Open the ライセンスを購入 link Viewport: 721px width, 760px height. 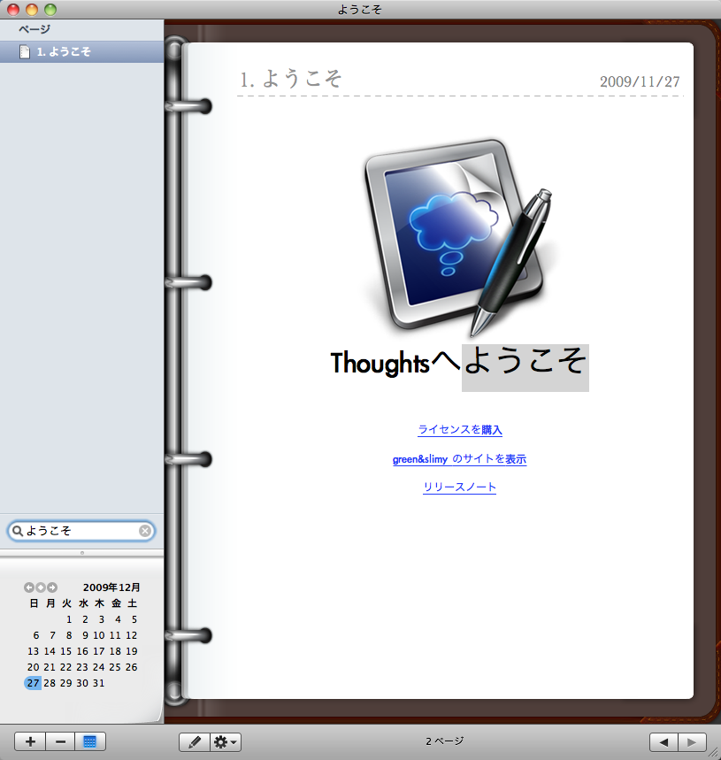tap(460, 429)
